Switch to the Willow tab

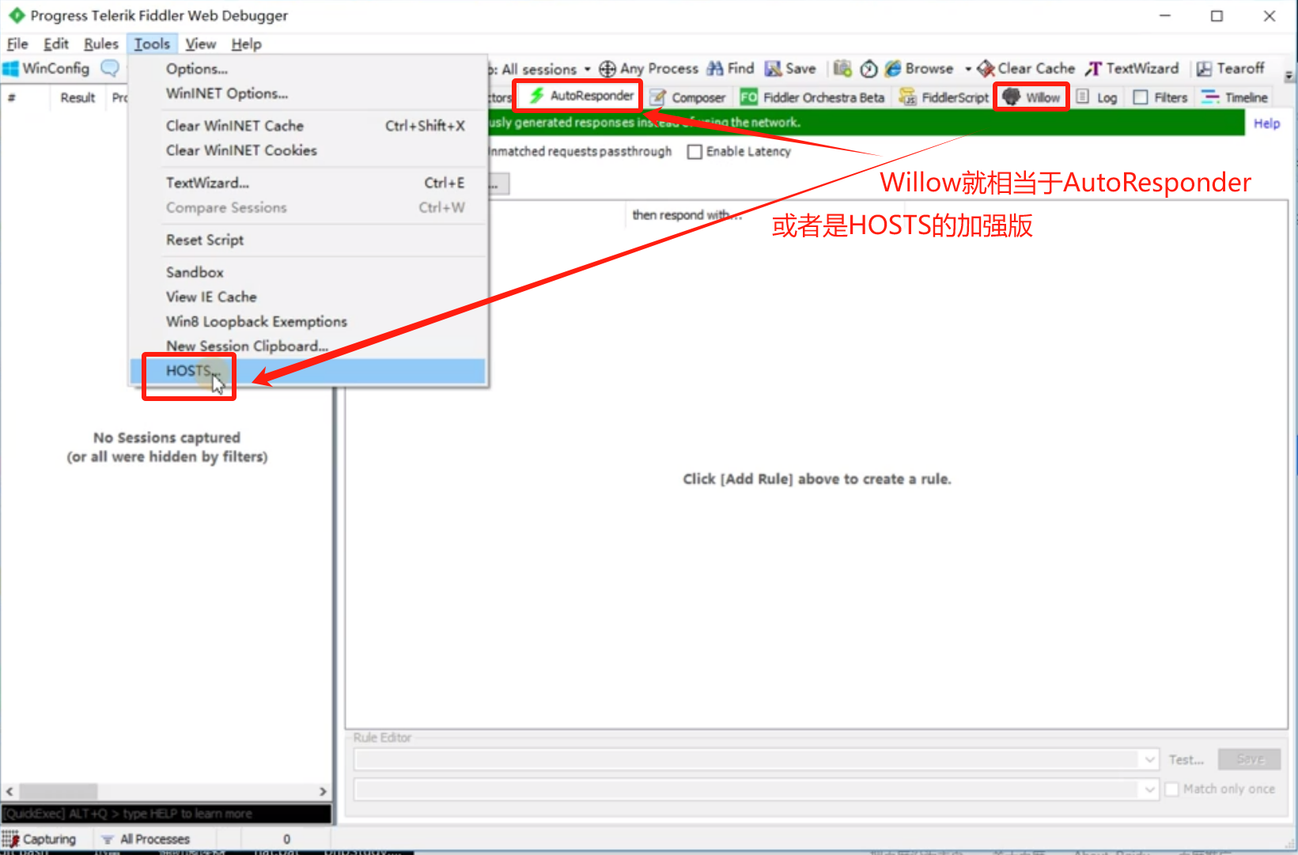[x=1031, y=97]
